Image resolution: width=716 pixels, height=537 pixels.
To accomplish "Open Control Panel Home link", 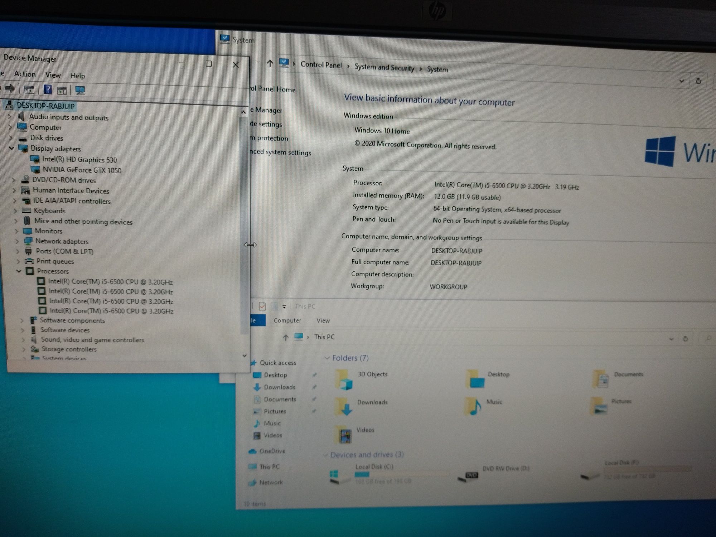I will (273, 89).
